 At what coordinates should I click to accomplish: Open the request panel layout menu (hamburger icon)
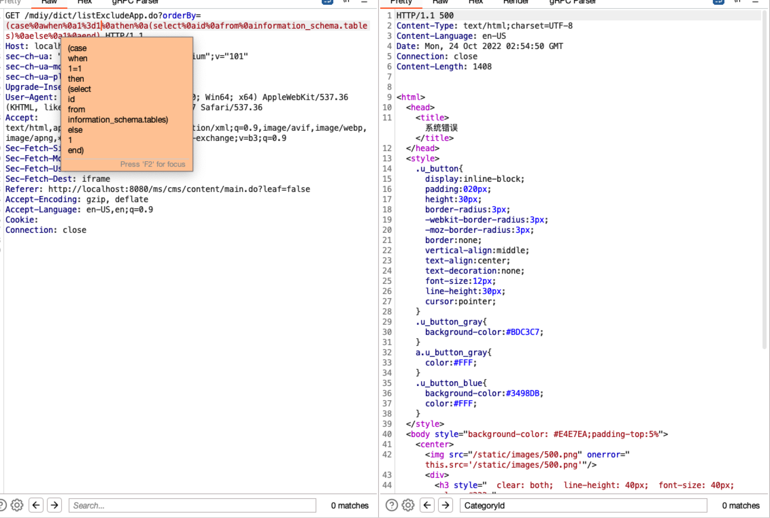coord(365,2)
